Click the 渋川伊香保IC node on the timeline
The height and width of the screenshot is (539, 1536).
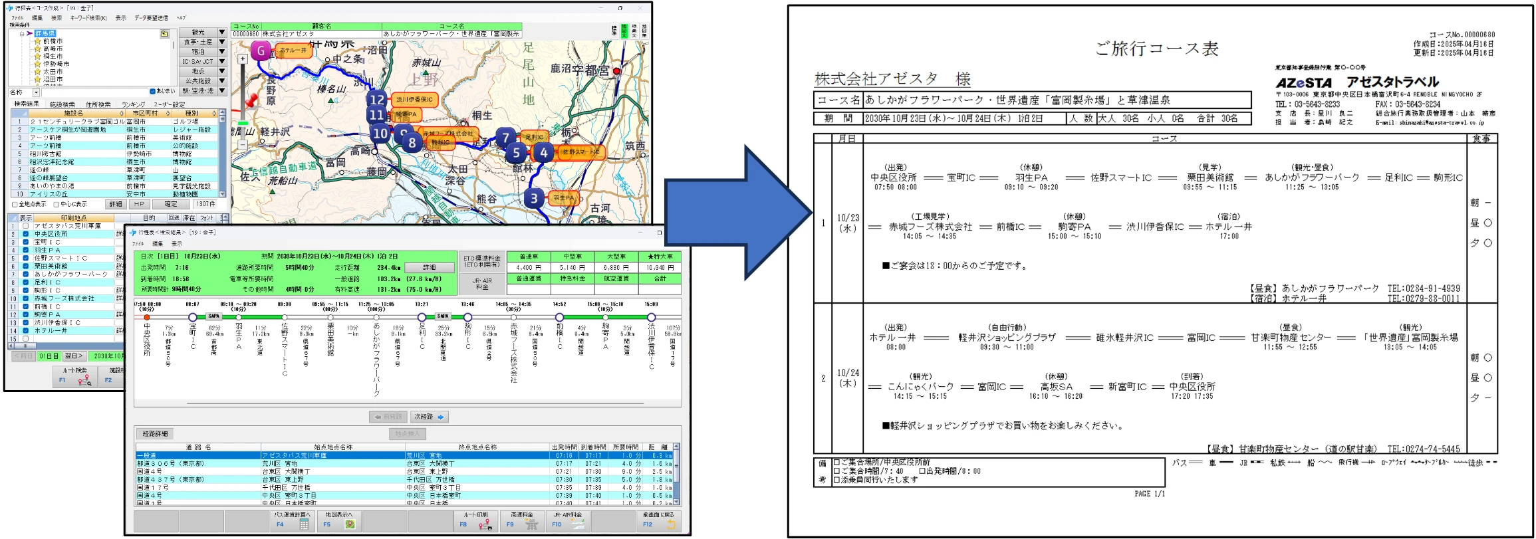(651, 317)
